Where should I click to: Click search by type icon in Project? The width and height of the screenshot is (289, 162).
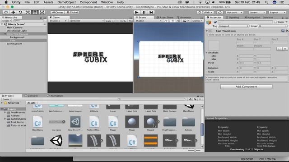point(190,99)
